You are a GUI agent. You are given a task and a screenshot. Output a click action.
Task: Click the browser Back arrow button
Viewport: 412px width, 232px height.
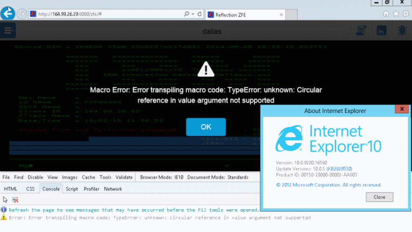(x=7, y=13)
